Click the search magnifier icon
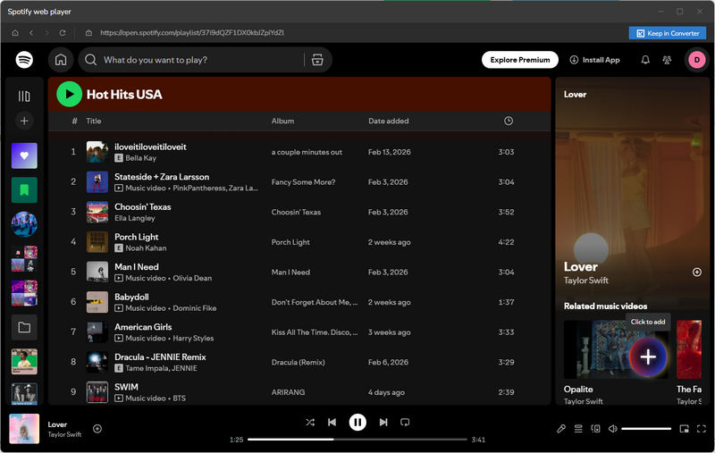This screenshot has height=453, width=715. pos(91,60)
